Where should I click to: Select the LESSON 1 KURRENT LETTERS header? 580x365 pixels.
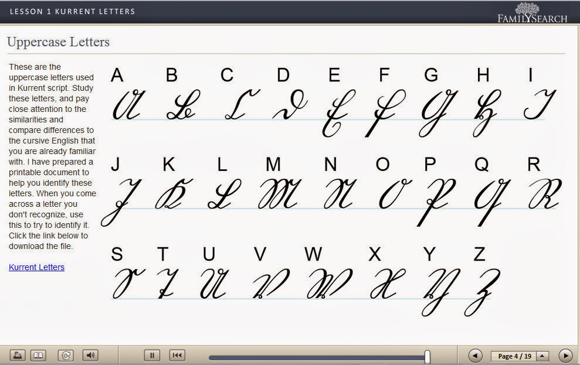coord(72,11)
